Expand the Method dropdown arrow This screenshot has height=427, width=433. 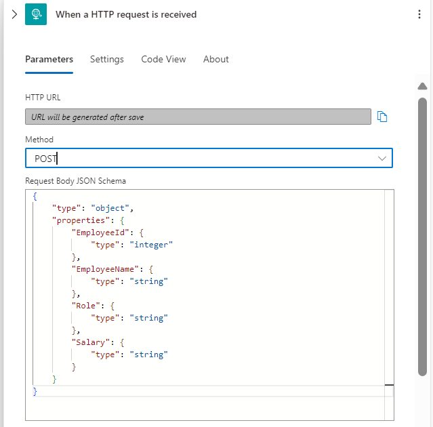tap(382, 158)
